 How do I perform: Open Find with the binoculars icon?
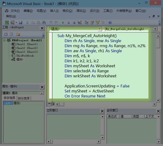pos(44,23)
